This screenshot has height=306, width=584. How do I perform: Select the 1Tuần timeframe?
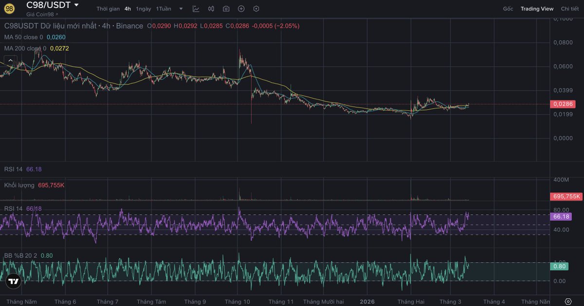tap(164, 9)
